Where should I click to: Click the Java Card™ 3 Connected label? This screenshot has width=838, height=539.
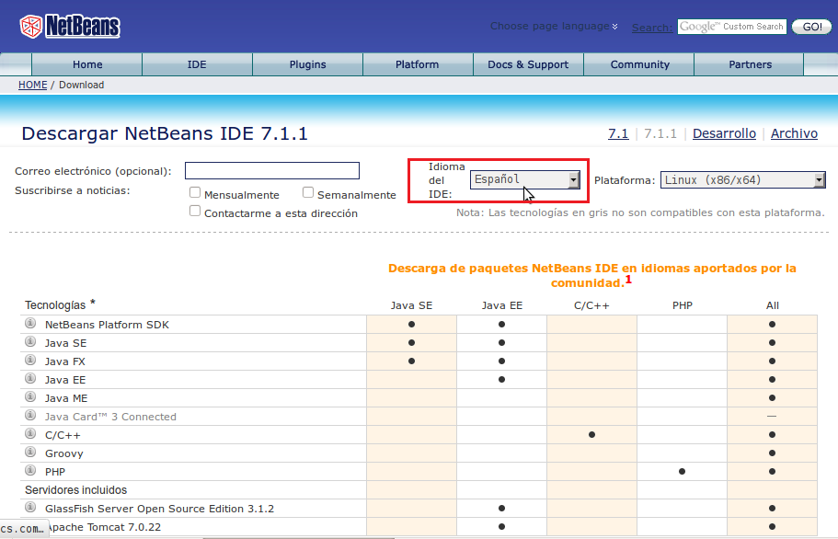tap(110, 417)
